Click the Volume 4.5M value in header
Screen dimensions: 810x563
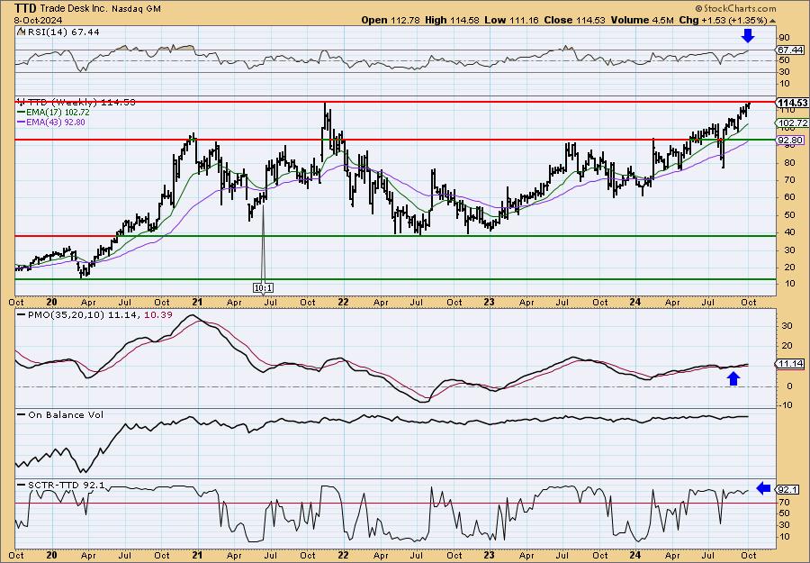(642, 20)
